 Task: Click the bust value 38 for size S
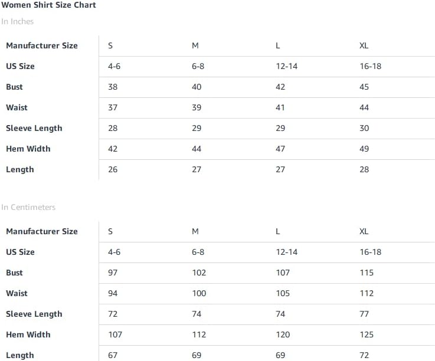point(113,87)
